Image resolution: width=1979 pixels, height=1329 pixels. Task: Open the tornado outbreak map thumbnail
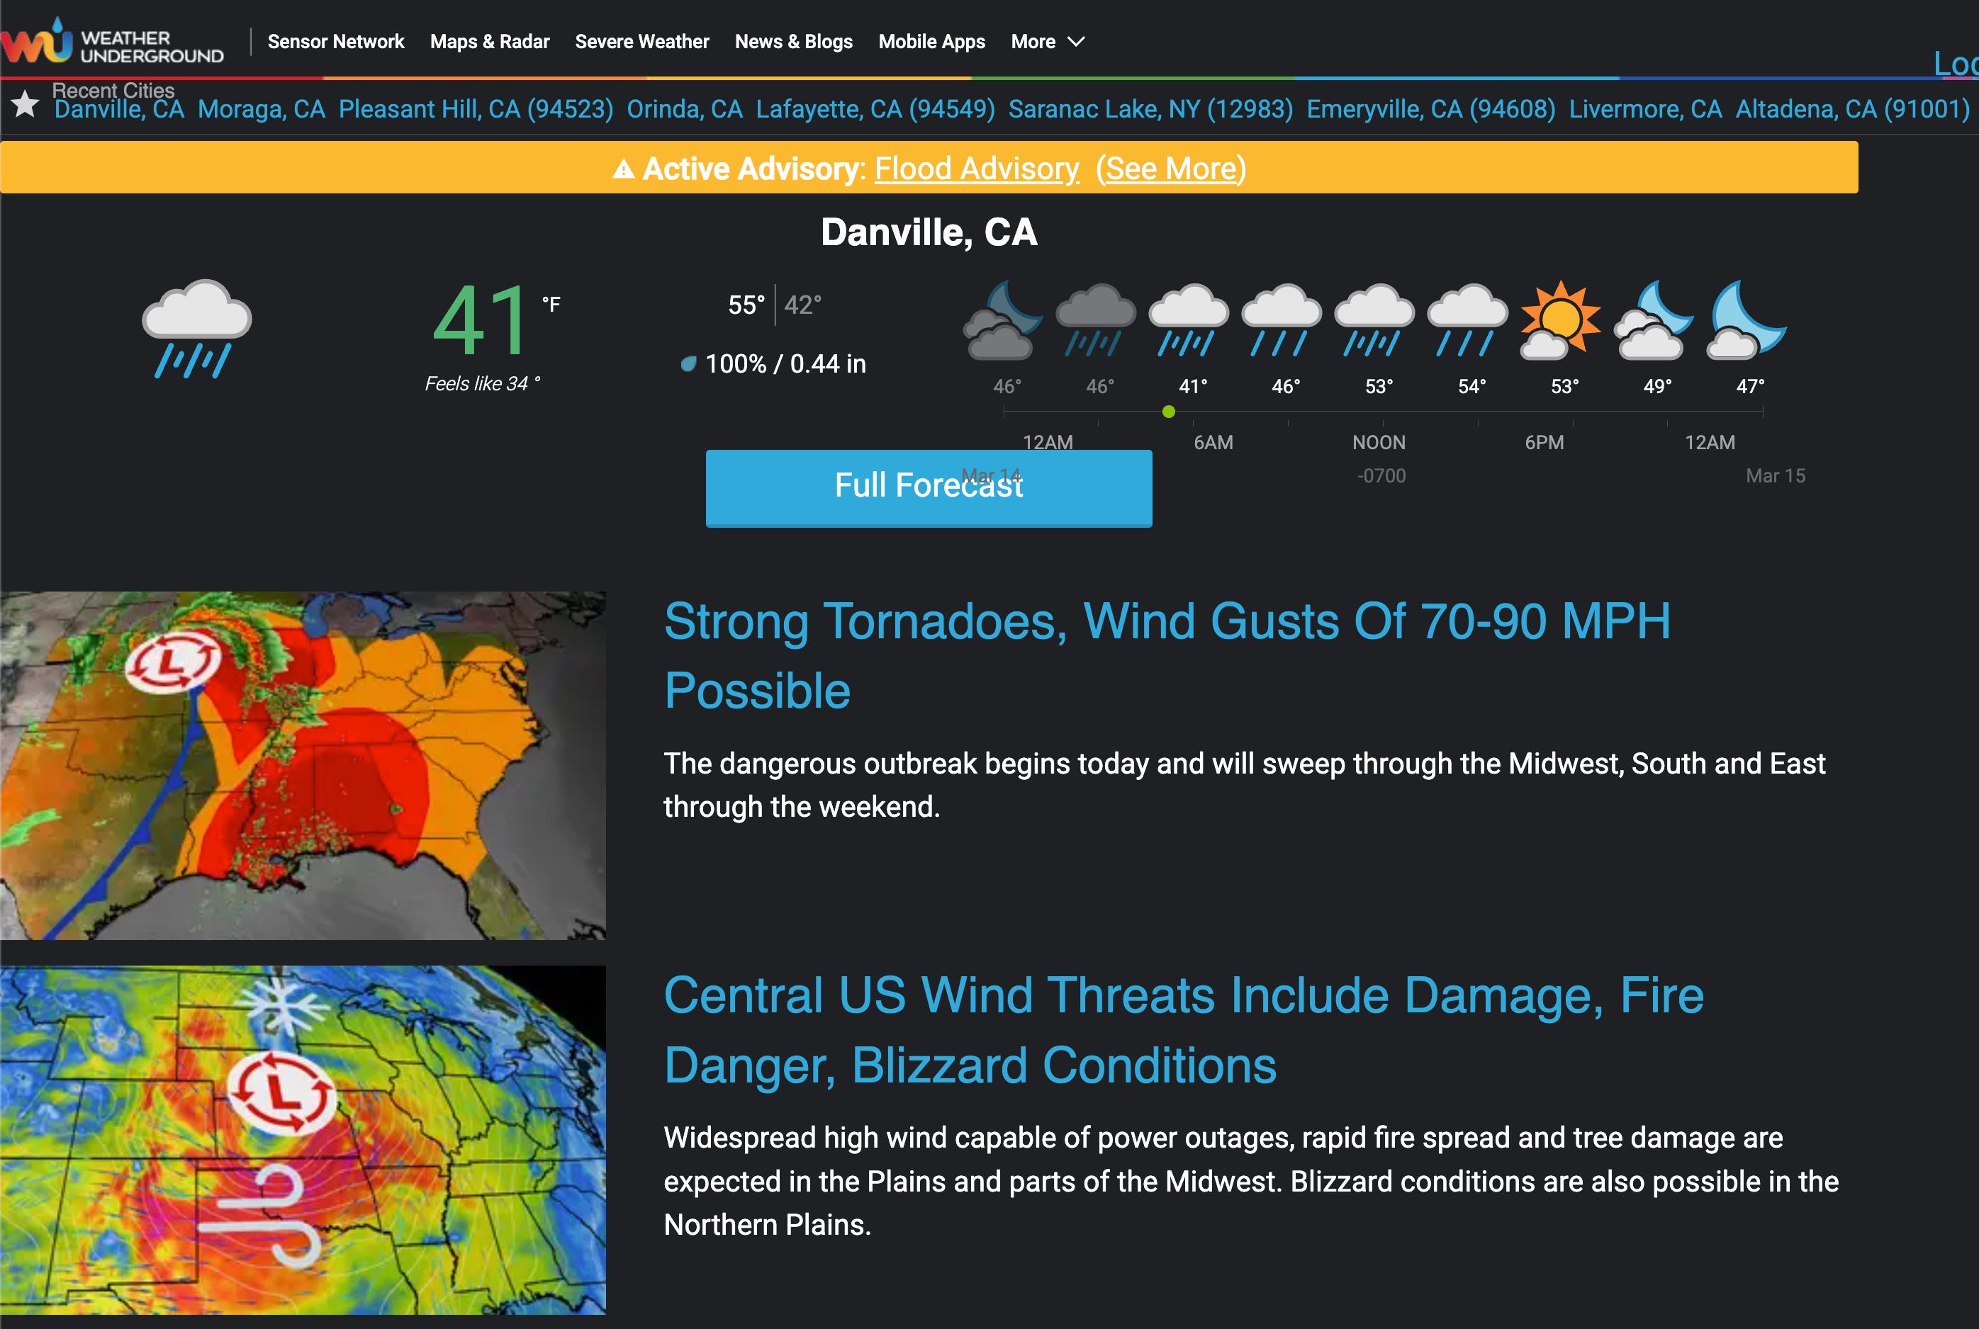(x=303, y=765)
